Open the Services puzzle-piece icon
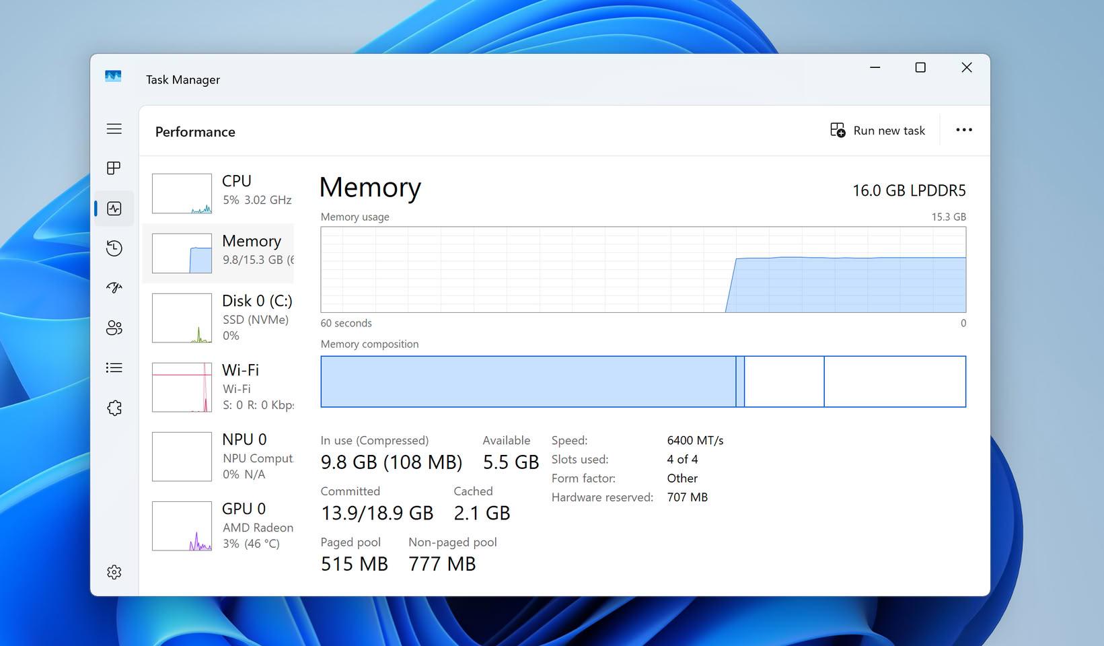 coord(114,408)
